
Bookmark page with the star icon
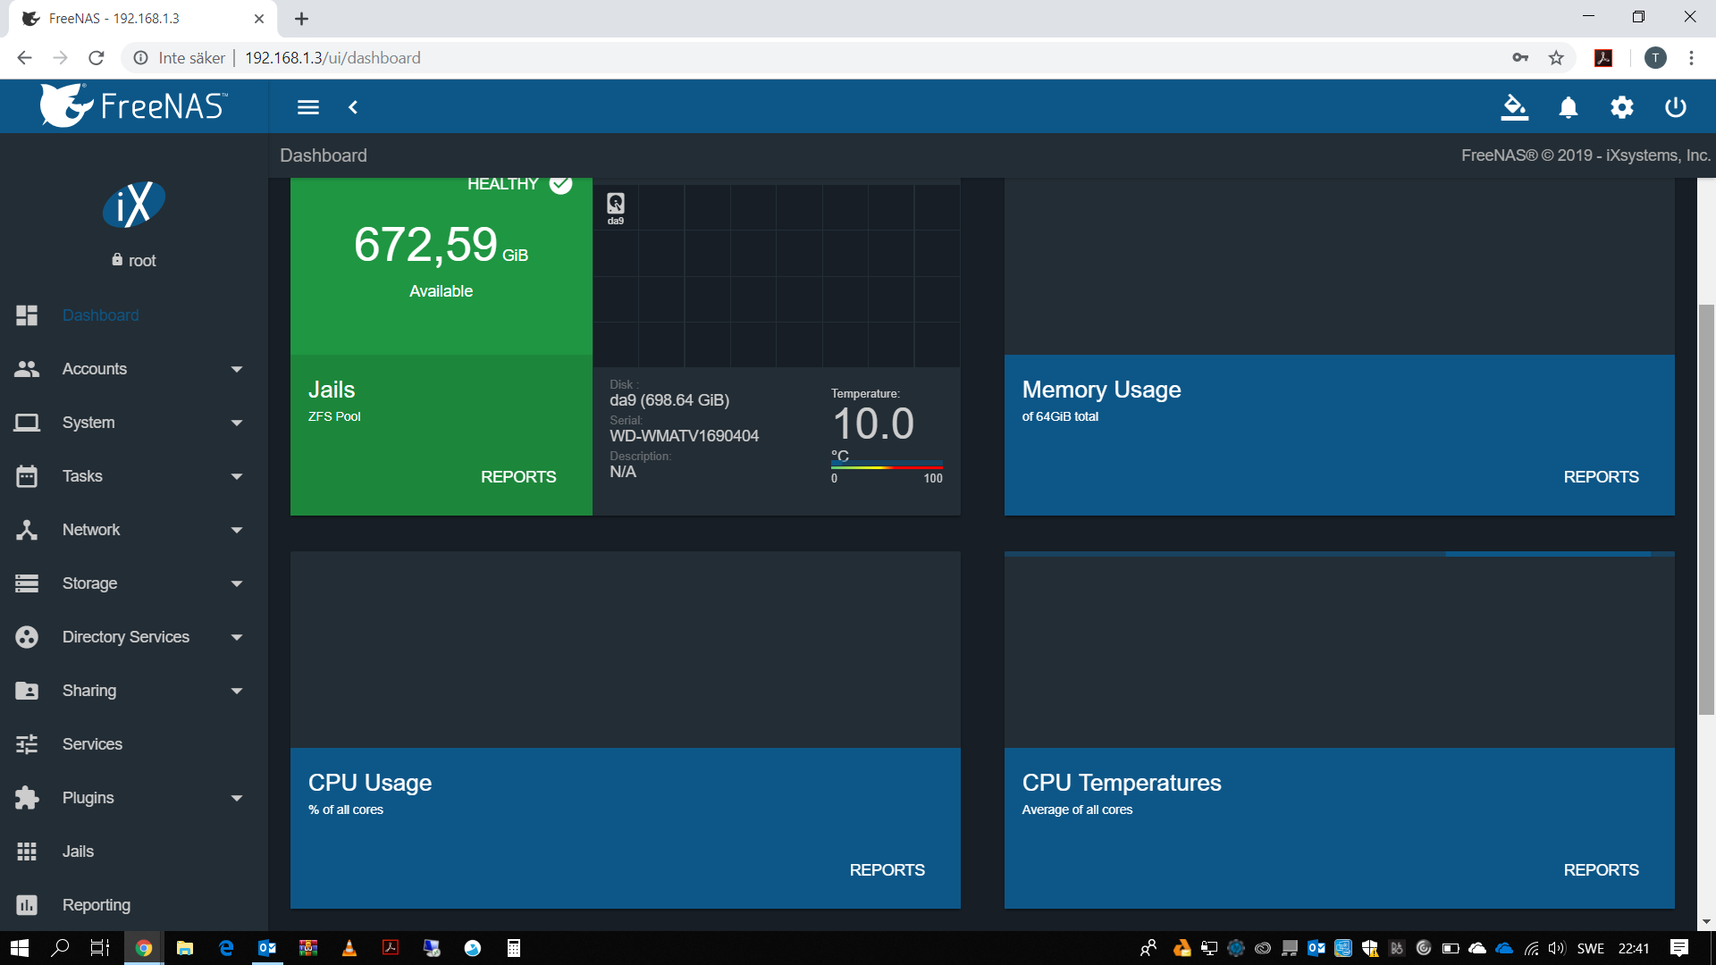[x=1556, y=58]
